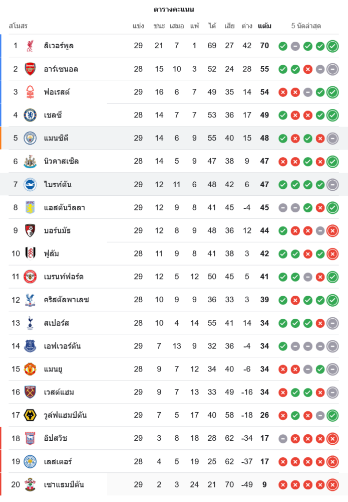
Task: Click the Liverpool club crest
Action: click(31, 46)
